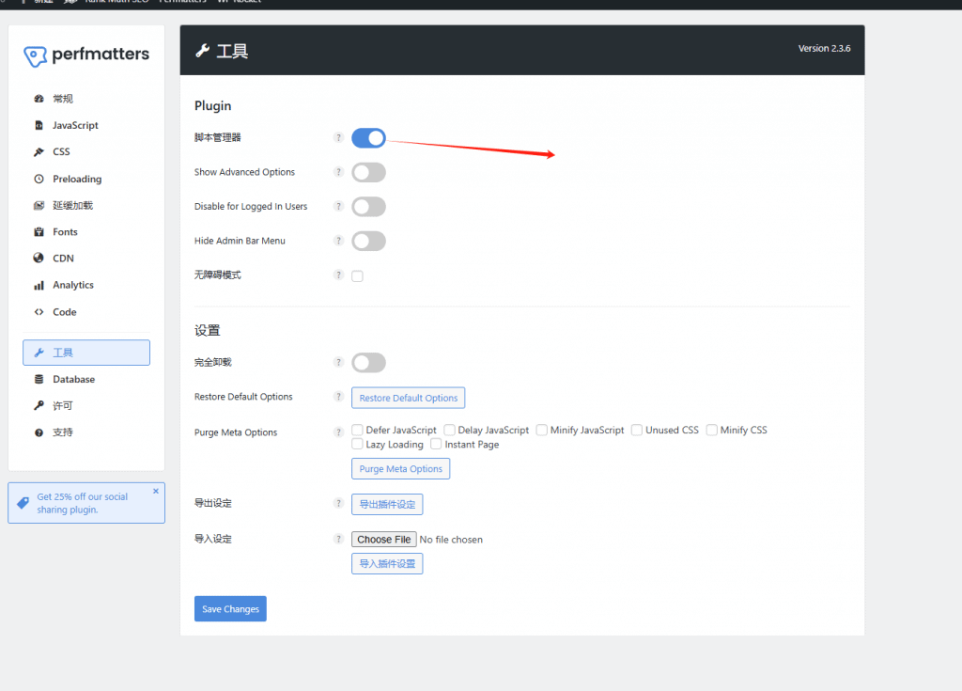Check the Defer JavaScript checkbox

(x=357, y=430)
